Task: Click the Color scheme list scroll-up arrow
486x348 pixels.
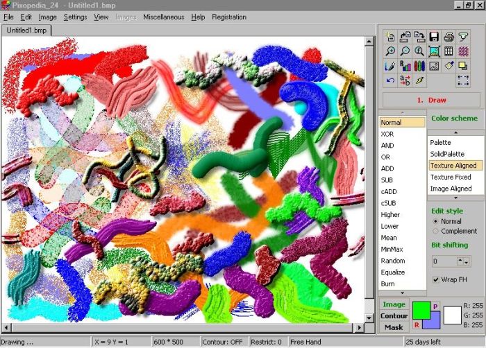Action: pos(455,132)
